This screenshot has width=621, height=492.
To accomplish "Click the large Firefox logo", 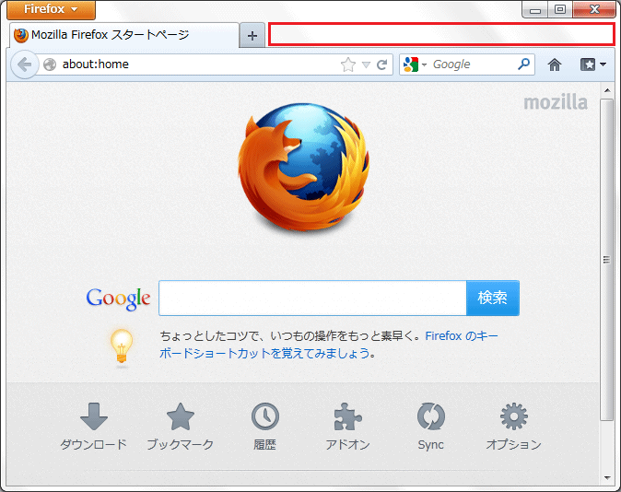I will (304, 167).
